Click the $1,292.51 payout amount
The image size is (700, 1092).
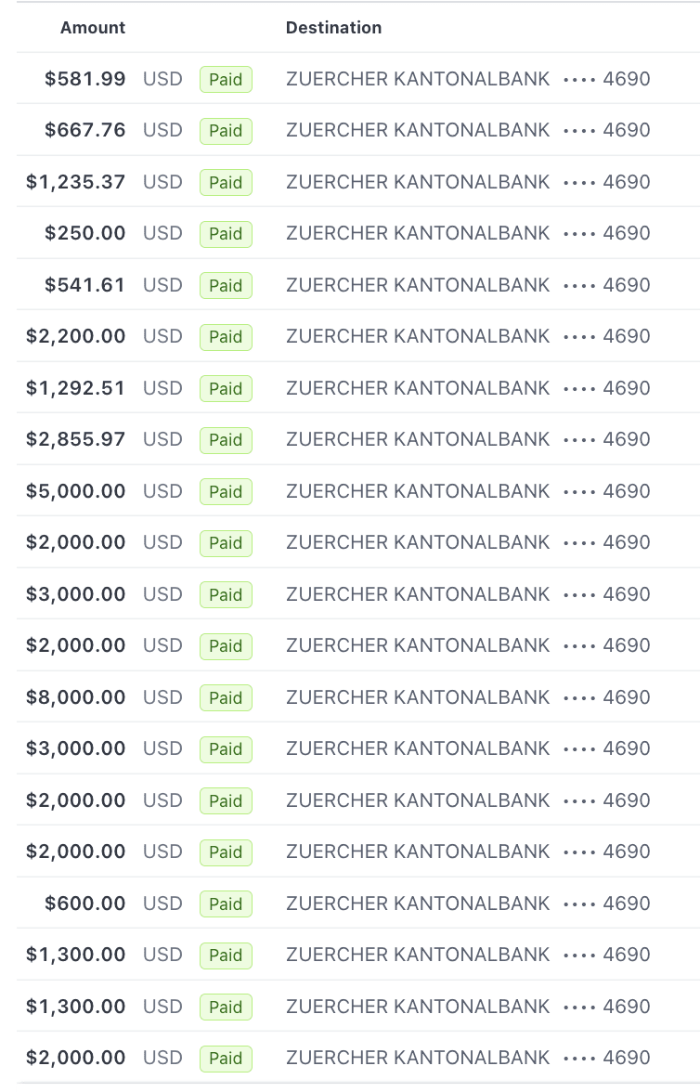(x=75, y=388)
